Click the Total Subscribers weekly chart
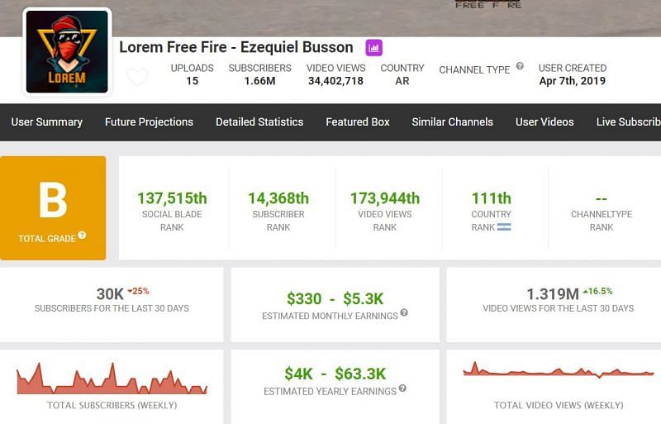 tap(112, 379)
